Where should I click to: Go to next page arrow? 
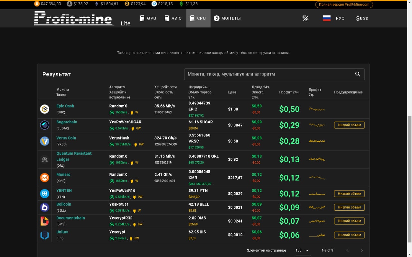(362, 251)
